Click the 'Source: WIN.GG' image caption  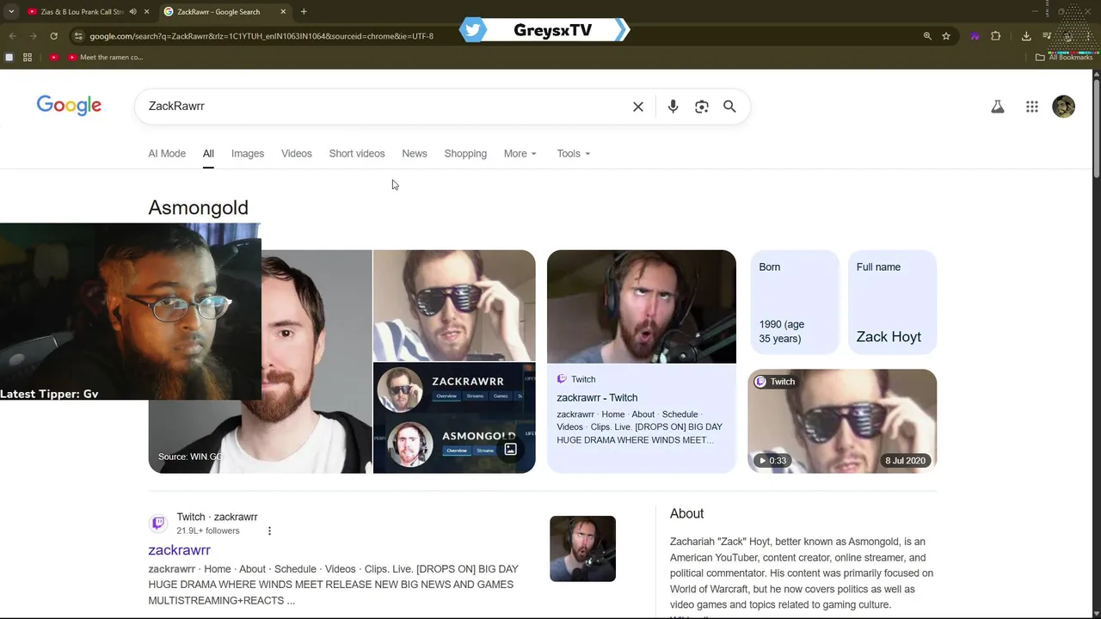tap(189, 457)
